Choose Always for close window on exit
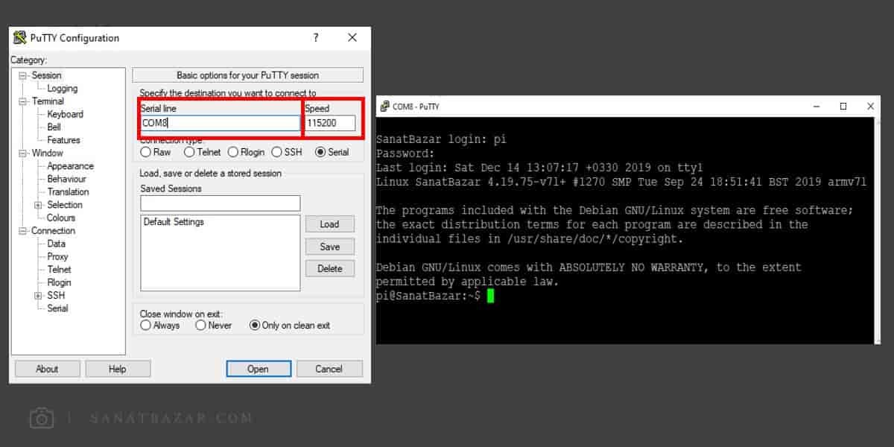This screenshot has height=447, width=894. tap(160, 326)
